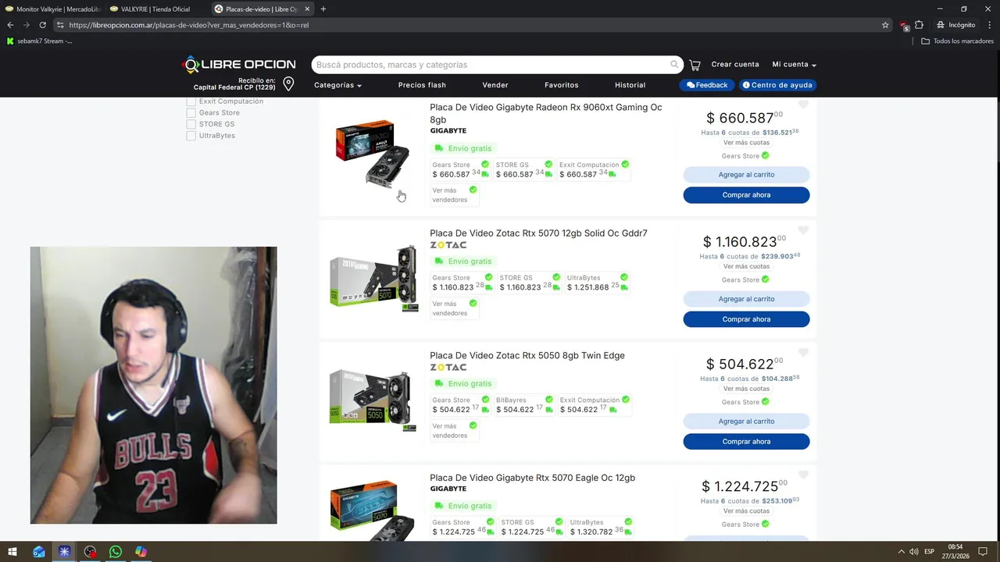This screenshot has width=1000, height=562.
Task: Favorite the Zotac Rtx 5070 heart icon
Action: (x=803, y=230)
